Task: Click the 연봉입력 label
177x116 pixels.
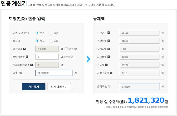Action: point(18,73)
